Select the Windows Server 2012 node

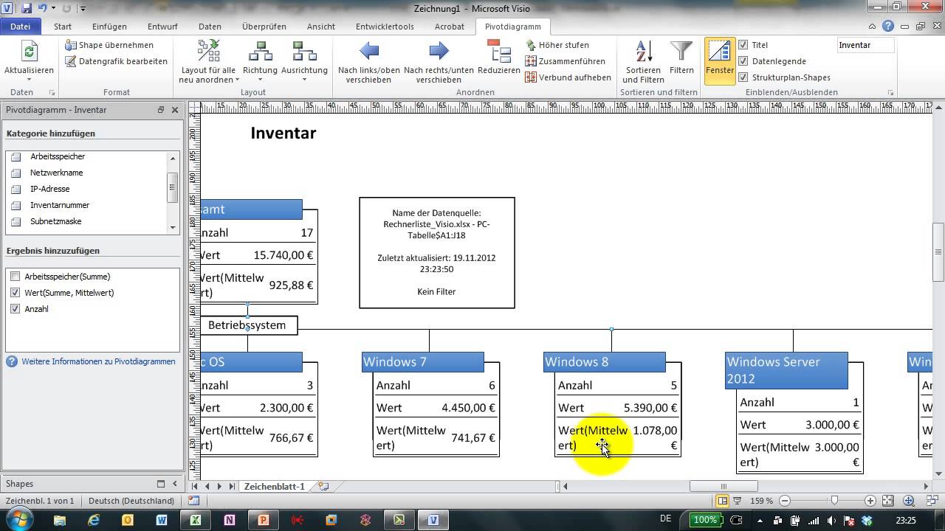click(x=786, y=370)
